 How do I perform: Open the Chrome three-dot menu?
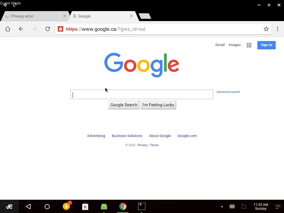click(277, 29)
